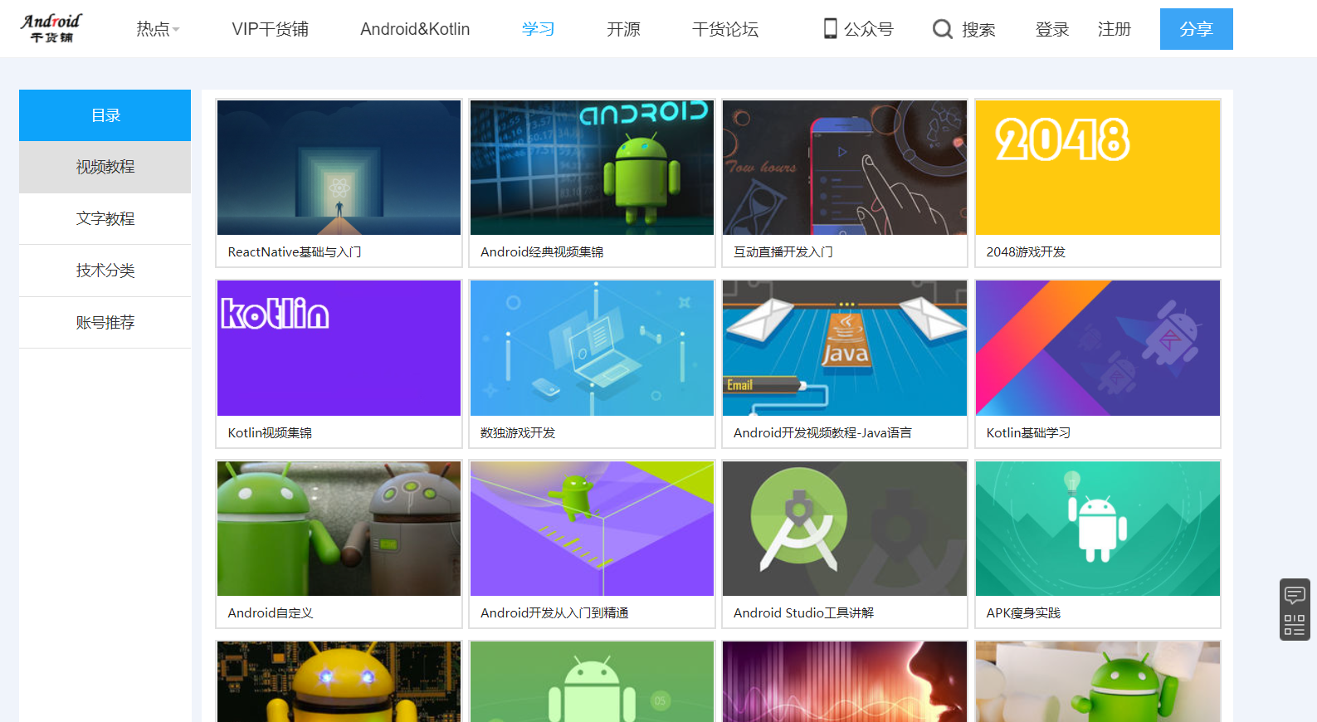Click the 目录 sidebar header

pos(105,115)
